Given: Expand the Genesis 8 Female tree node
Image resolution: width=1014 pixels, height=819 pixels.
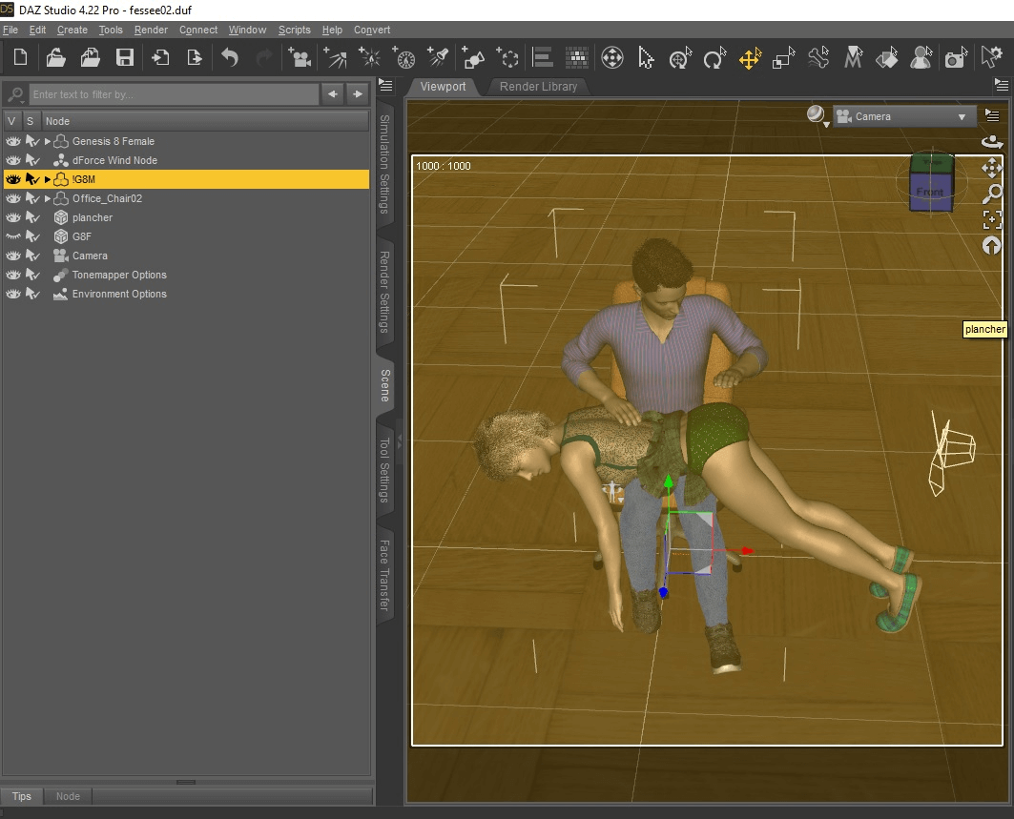Looking at the screenshot, I should [x=48, y=141].
